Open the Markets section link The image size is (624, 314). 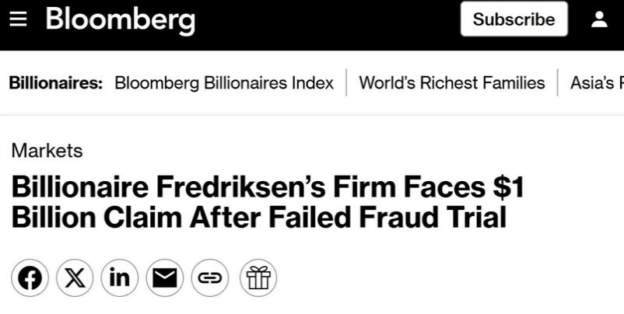point(47,151)
